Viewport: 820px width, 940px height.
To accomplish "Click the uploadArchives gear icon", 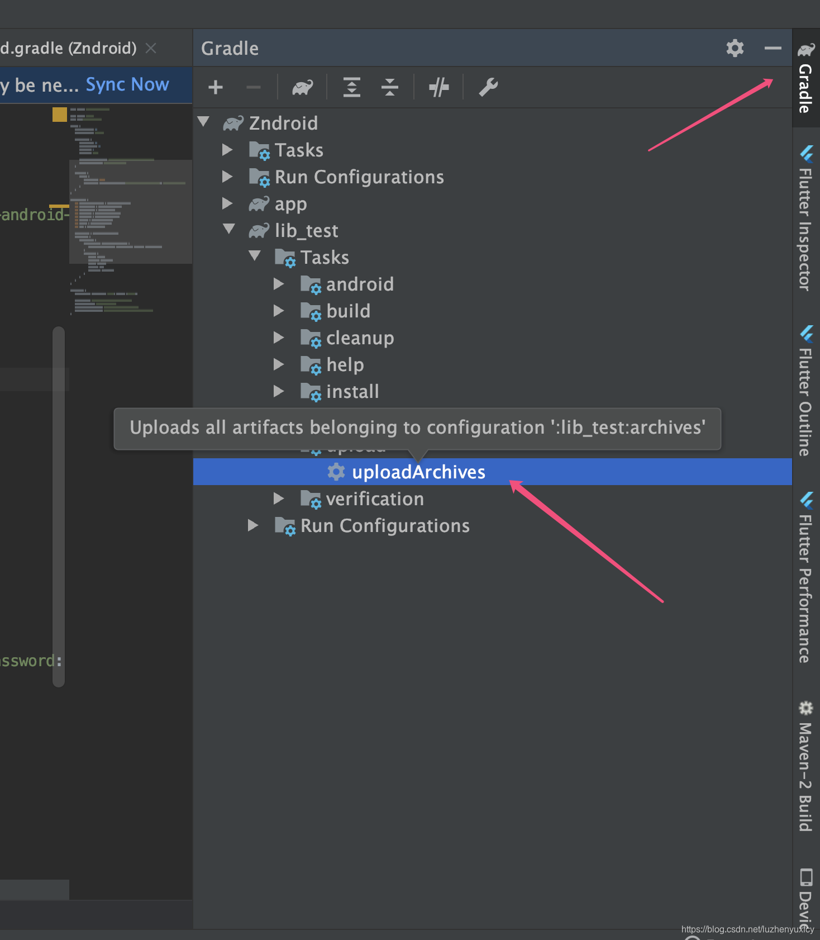I will (336, 472).
